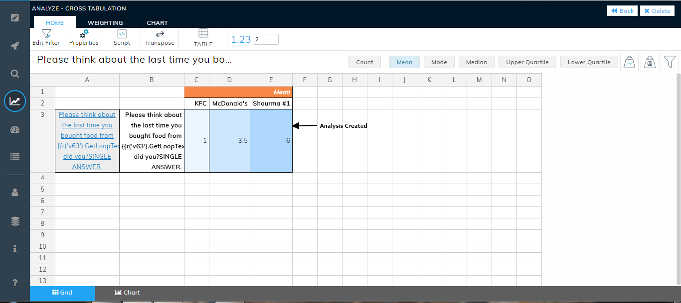681x303 pixels.
Task: Click the help question mark icon
Action: pyautogui.click(x=15, y=283)
